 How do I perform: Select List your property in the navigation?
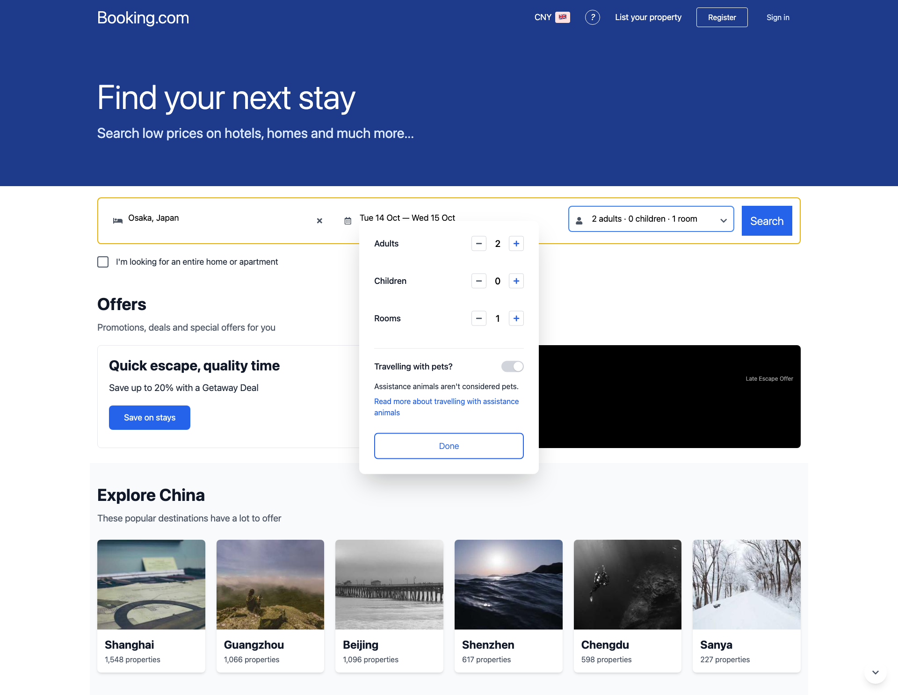pyautogui.click(x=648, y=17)
